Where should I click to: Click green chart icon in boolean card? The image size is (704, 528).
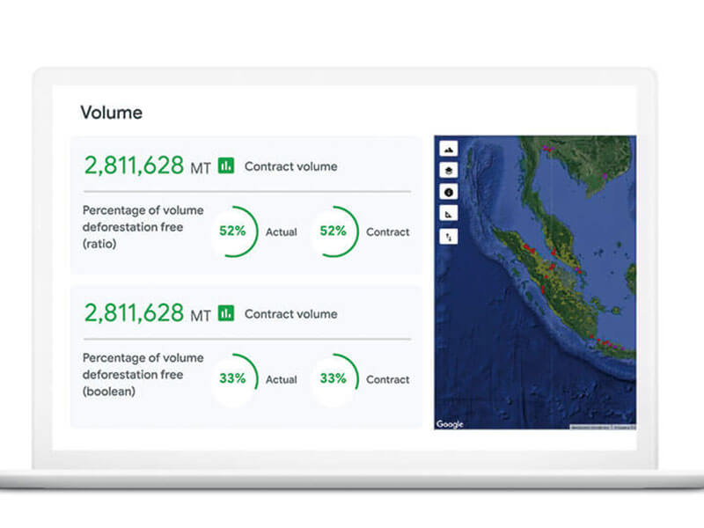coord(226,313)
